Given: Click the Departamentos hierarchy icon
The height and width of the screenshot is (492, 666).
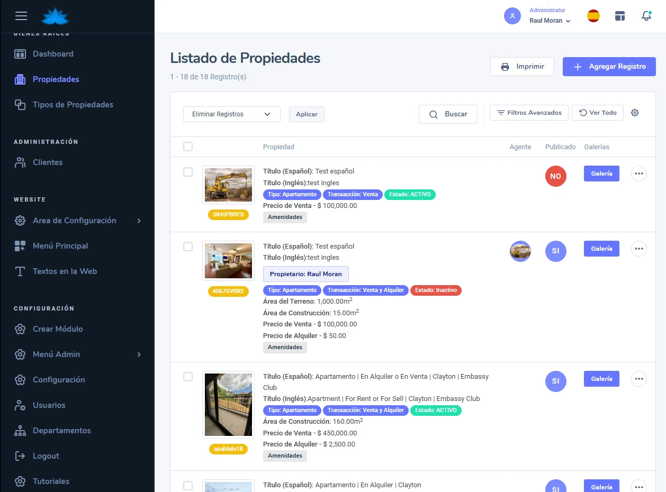Looking at the screenshot, I should (20, 431).
